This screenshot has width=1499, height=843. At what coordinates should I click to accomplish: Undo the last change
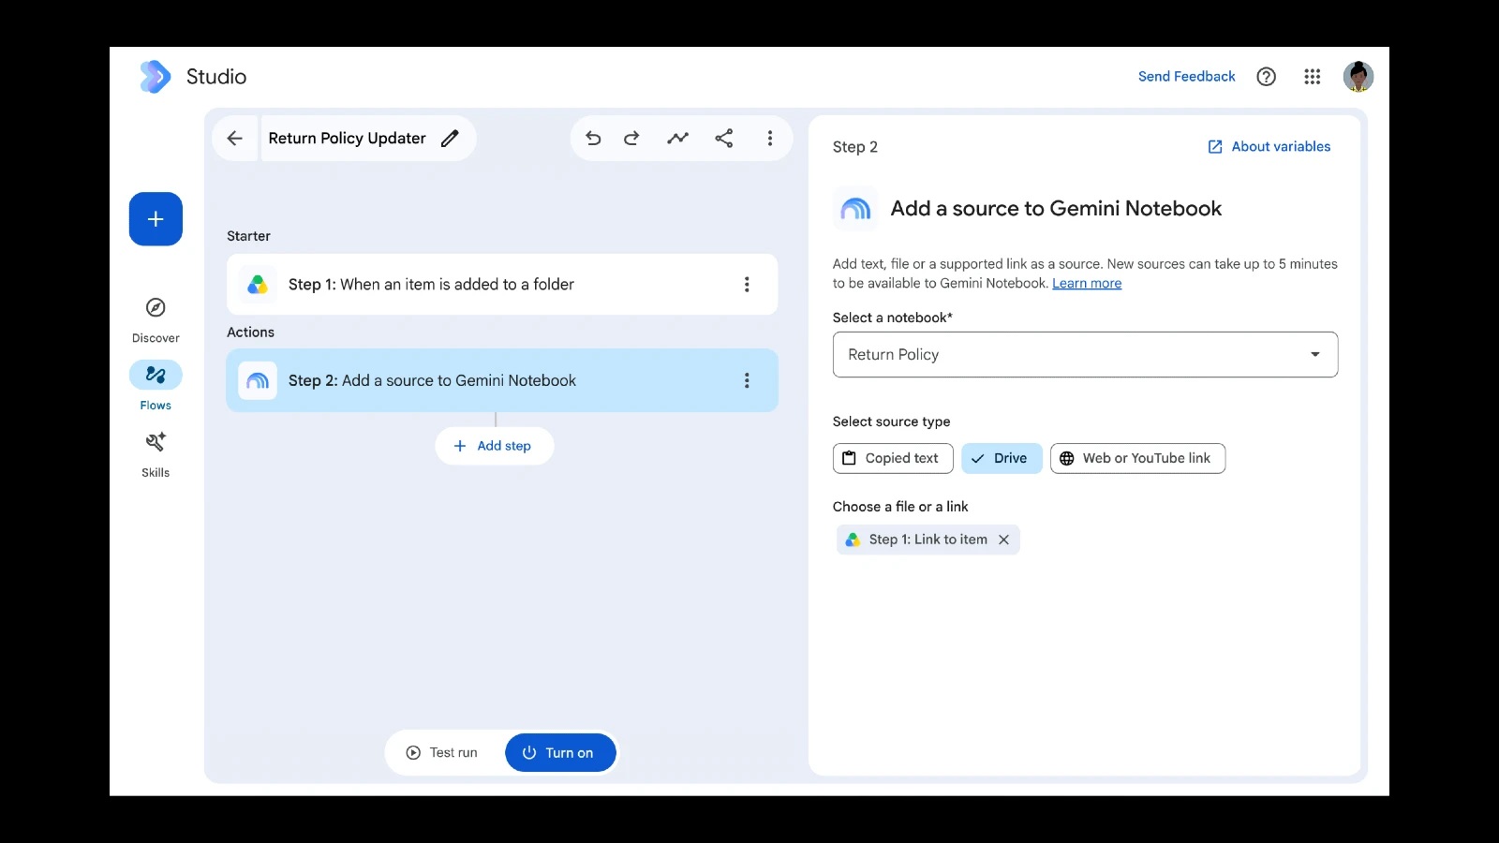(x=593, y=139)
